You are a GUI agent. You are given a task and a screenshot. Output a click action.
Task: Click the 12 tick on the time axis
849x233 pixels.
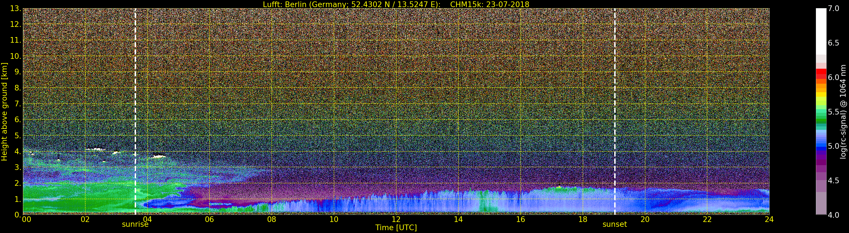tap(396, 219)
